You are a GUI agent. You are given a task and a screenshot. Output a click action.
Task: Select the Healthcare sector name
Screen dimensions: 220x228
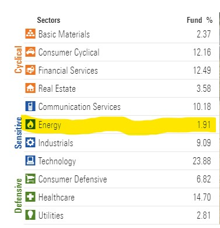57,197
